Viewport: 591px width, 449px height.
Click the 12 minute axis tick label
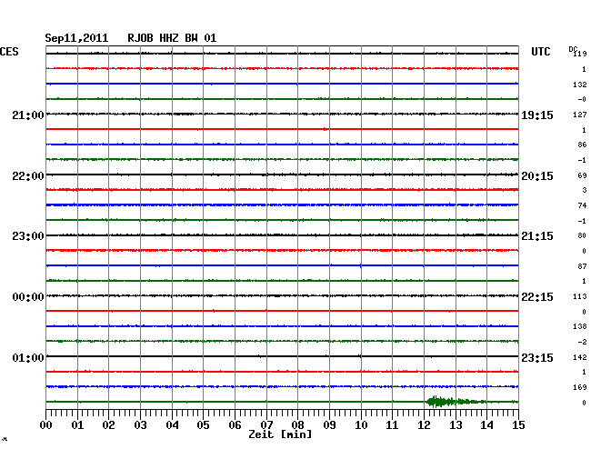tap(424, 424)
